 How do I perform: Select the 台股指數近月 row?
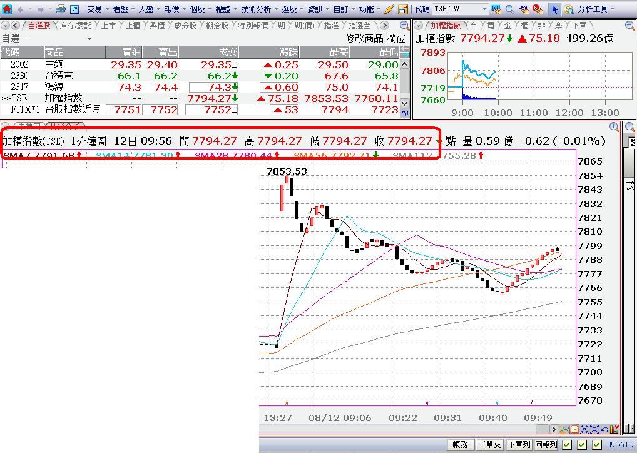200,109
